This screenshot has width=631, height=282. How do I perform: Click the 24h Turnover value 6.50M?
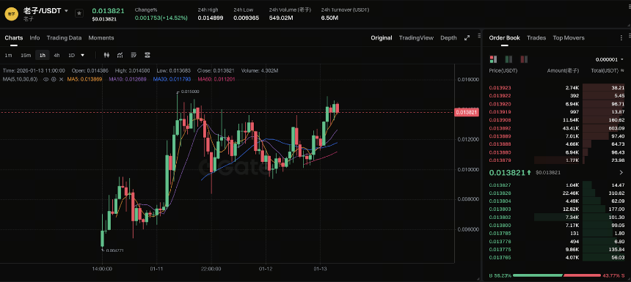tap(329, 18)
